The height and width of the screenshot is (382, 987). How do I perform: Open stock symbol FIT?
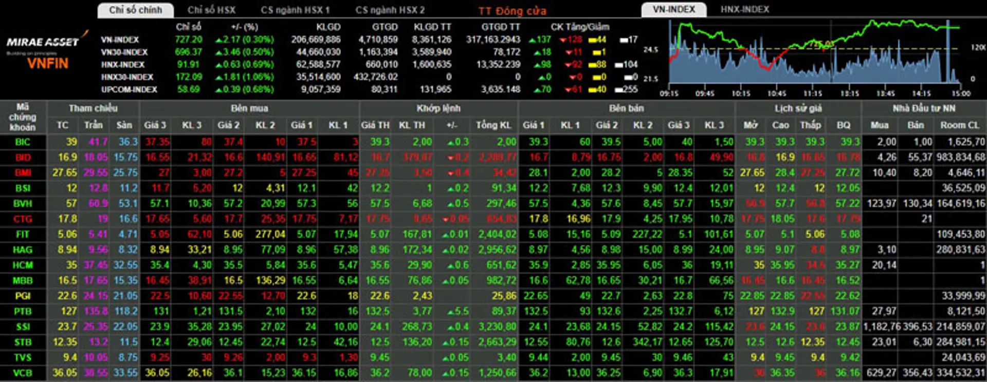point(23,235)
